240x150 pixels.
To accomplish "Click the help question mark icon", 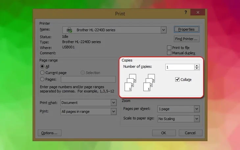I will click(x=186, y=12).
